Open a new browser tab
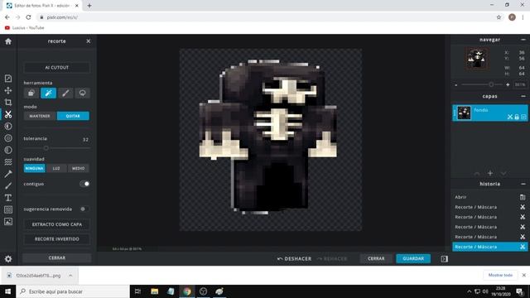The width and height of the screenshot is (530, 298). click(89, 6)
